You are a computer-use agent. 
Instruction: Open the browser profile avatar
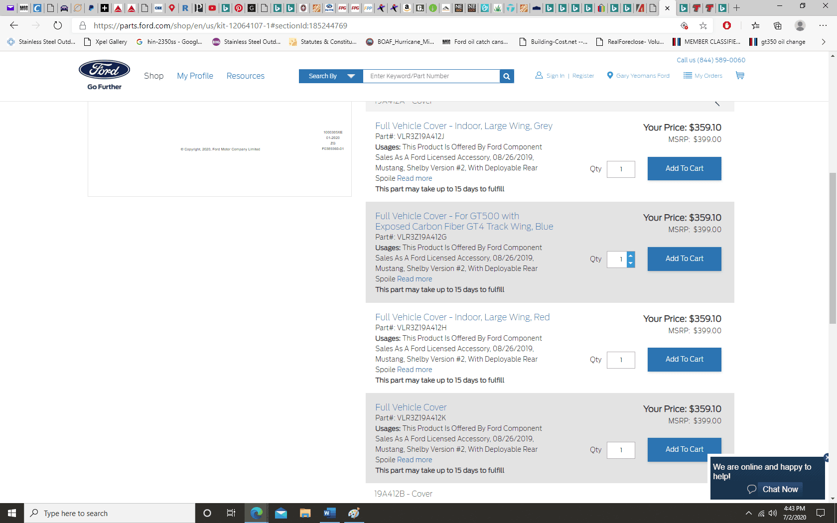(x=800, y=25)
